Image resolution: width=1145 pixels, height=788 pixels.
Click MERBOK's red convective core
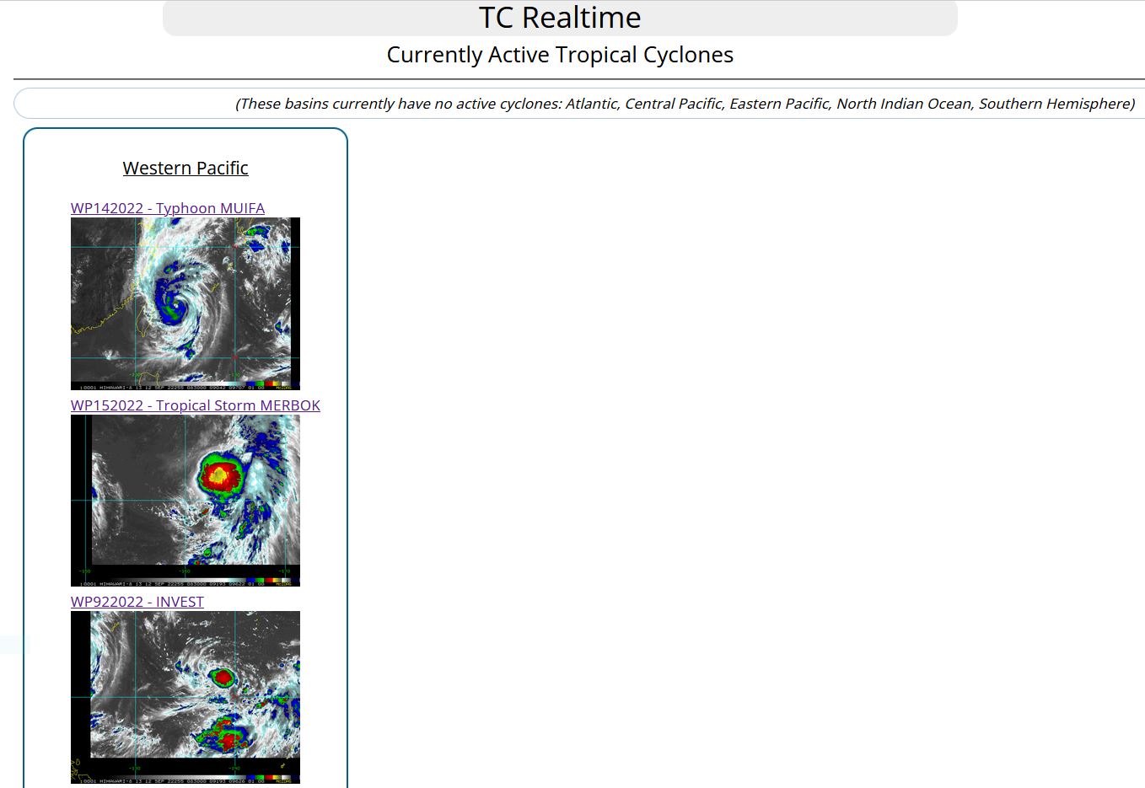(x=220, y=475)
